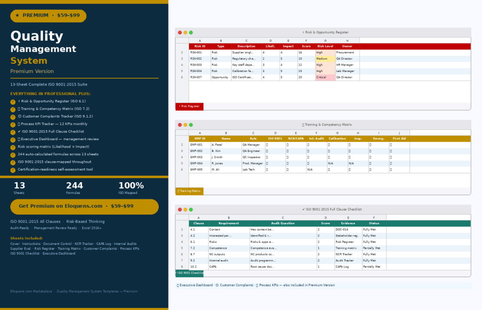This screenshot has height=310, width=482.
Task: Select column G header in the Risk Register window
Action: [x=325, y=41]
